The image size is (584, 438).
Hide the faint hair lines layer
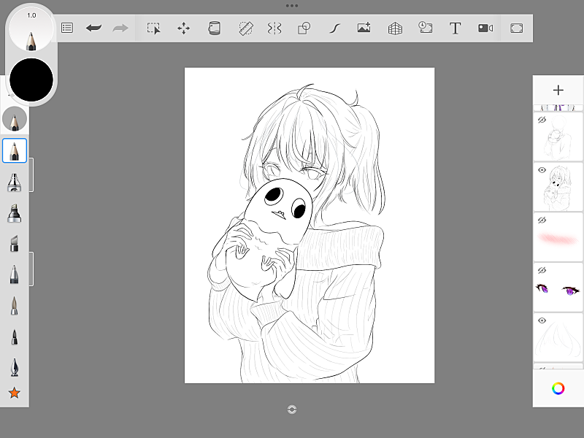(x=542, y=320)
